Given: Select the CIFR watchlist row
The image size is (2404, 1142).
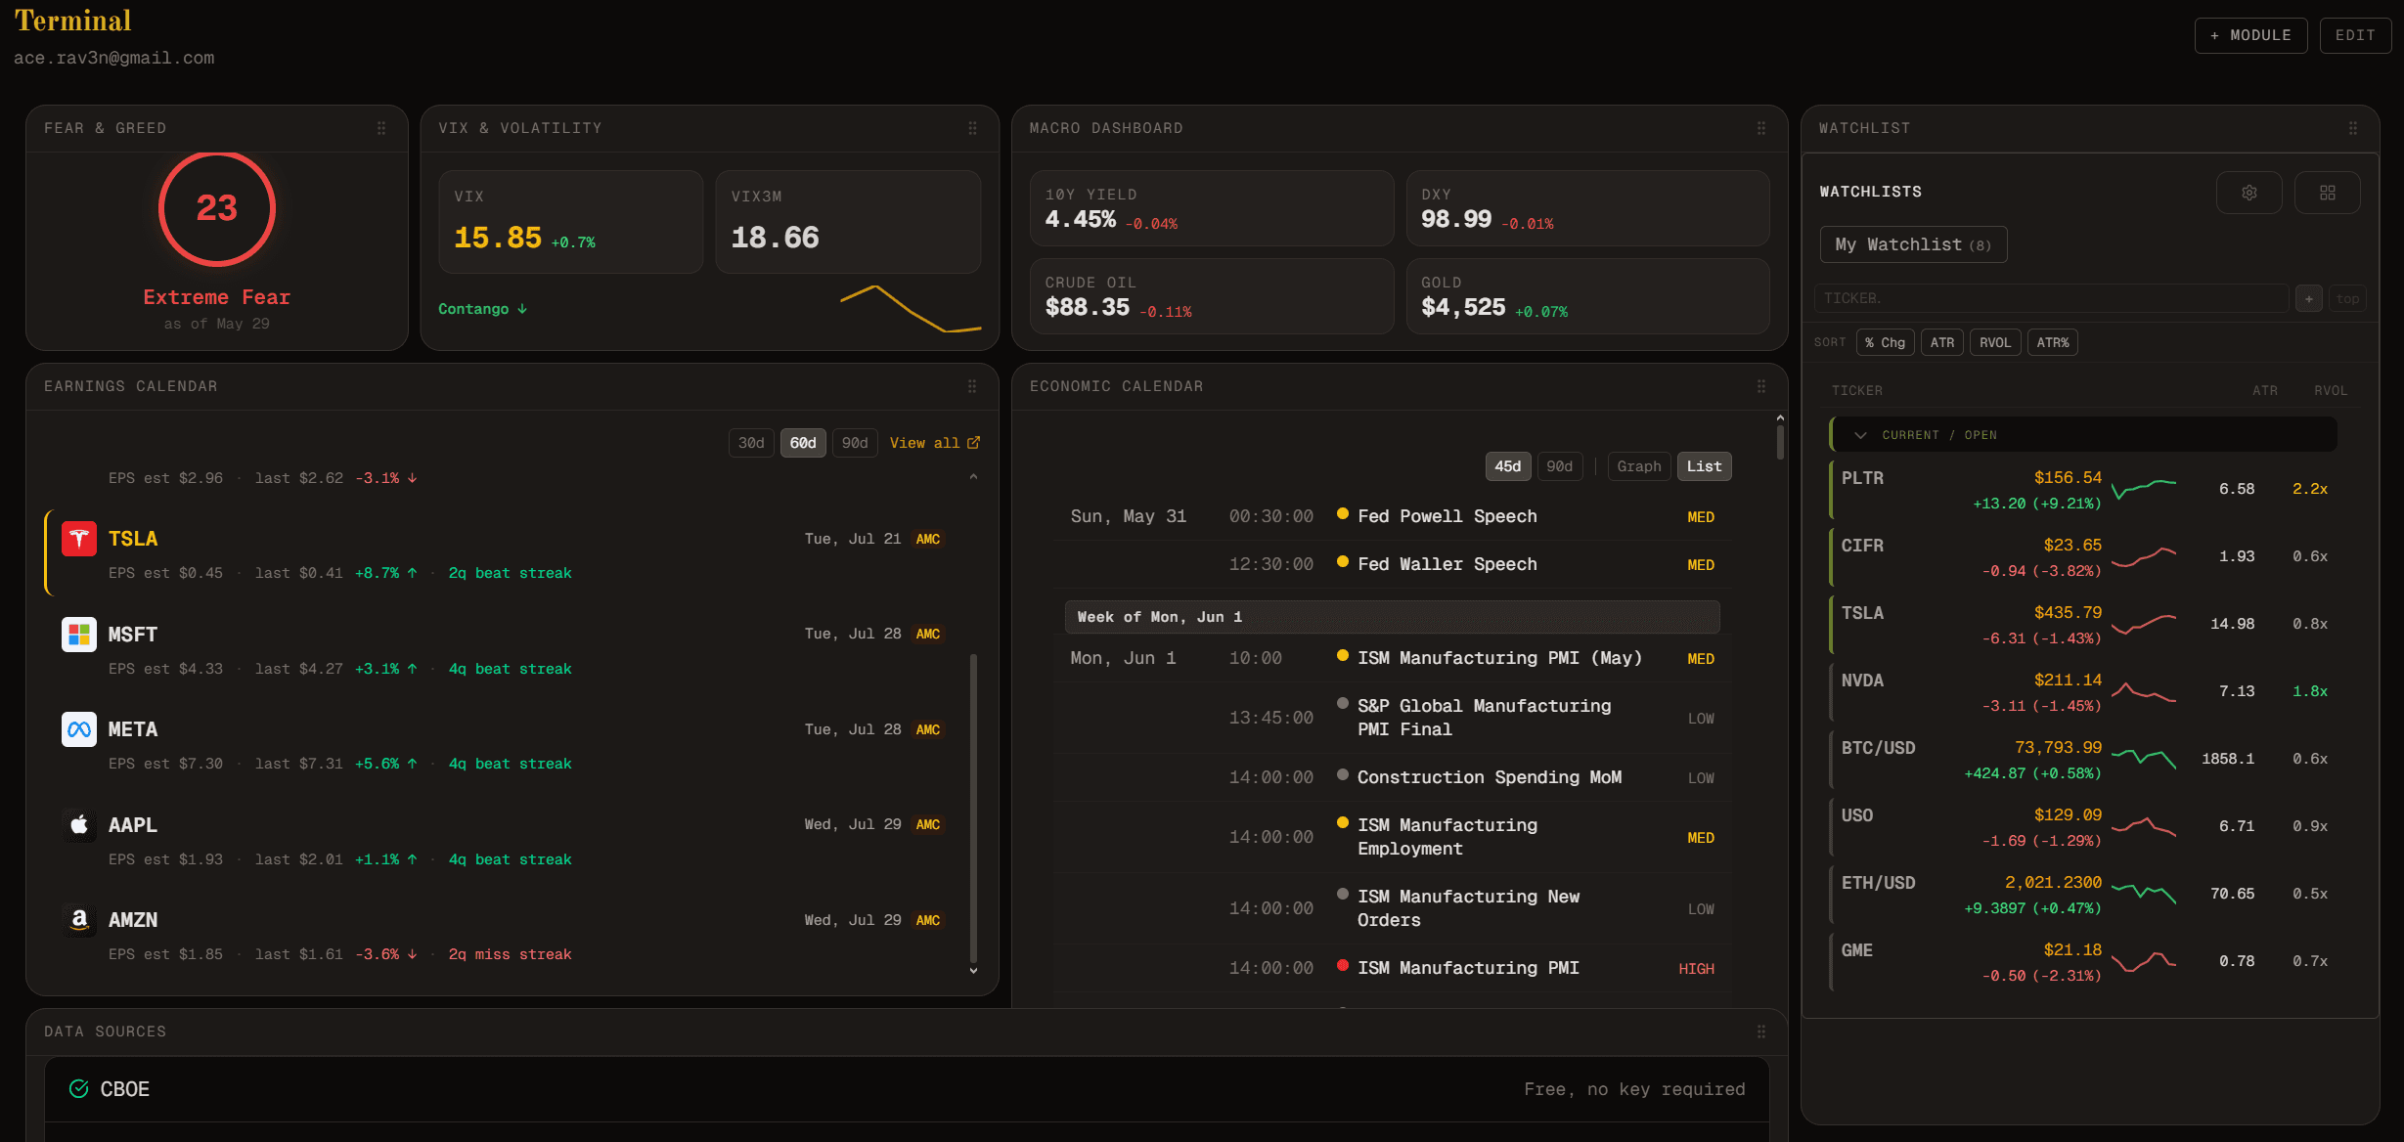Looking at the screenshot, I should point(2083,557).
